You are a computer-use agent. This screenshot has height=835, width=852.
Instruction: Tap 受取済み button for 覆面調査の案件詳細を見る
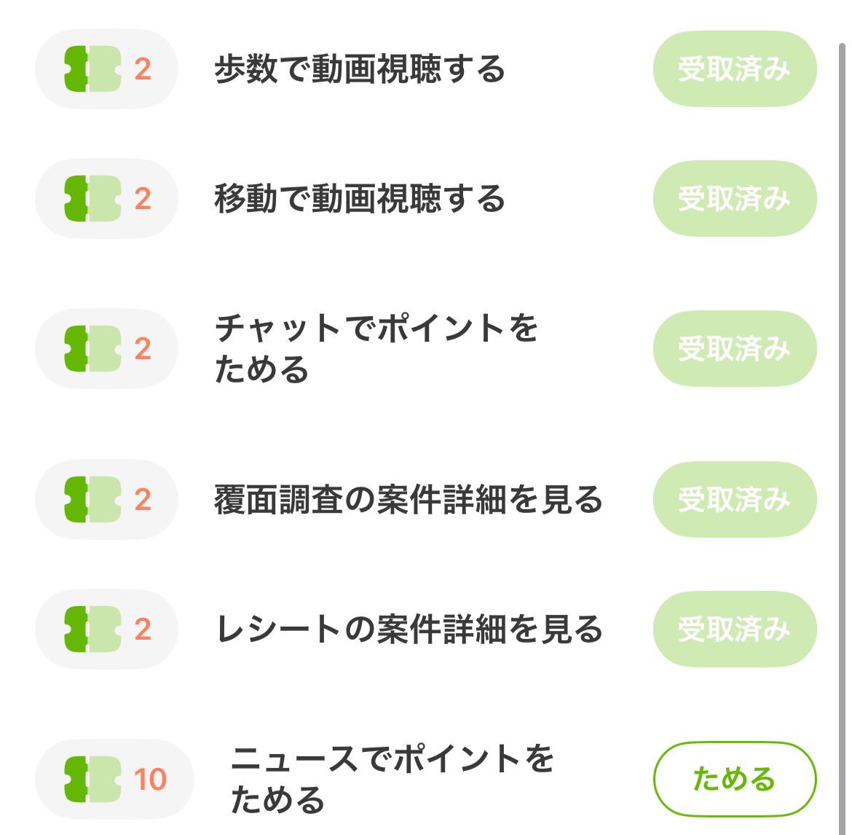[734, 500]
